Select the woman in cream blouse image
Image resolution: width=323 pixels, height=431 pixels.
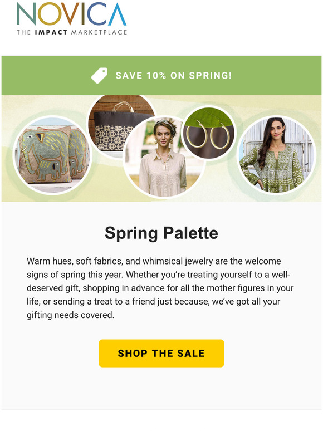click(x=164, y=156)
